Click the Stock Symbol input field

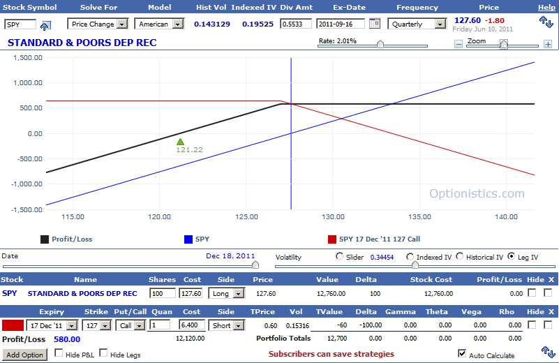(x=20, y=24)
